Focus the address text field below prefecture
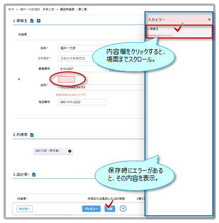 click(101, 87)
